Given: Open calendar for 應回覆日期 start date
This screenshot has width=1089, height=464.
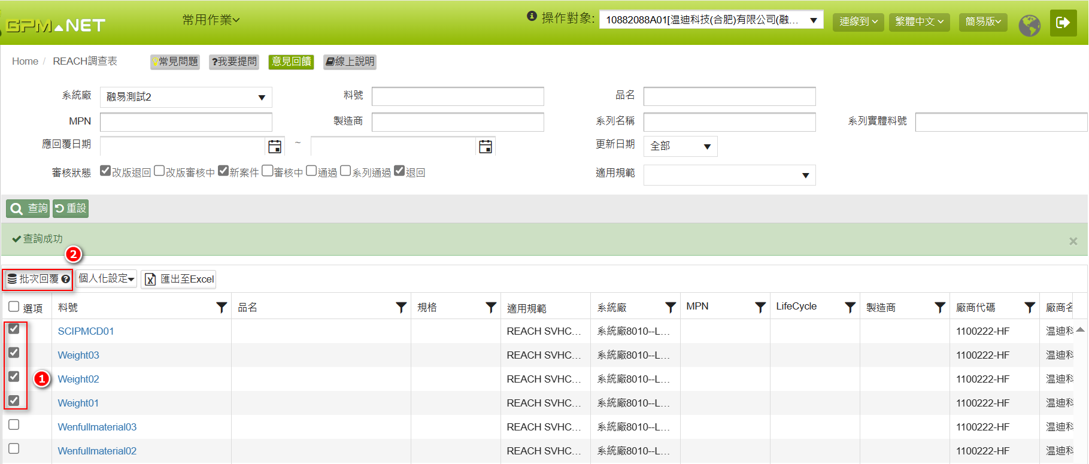Looking at the screenshot, I should tap(275, 146).
